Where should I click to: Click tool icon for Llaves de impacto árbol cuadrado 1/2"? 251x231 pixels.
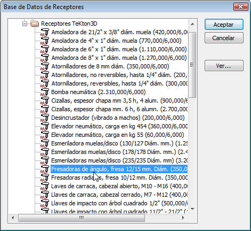(45, 203)
